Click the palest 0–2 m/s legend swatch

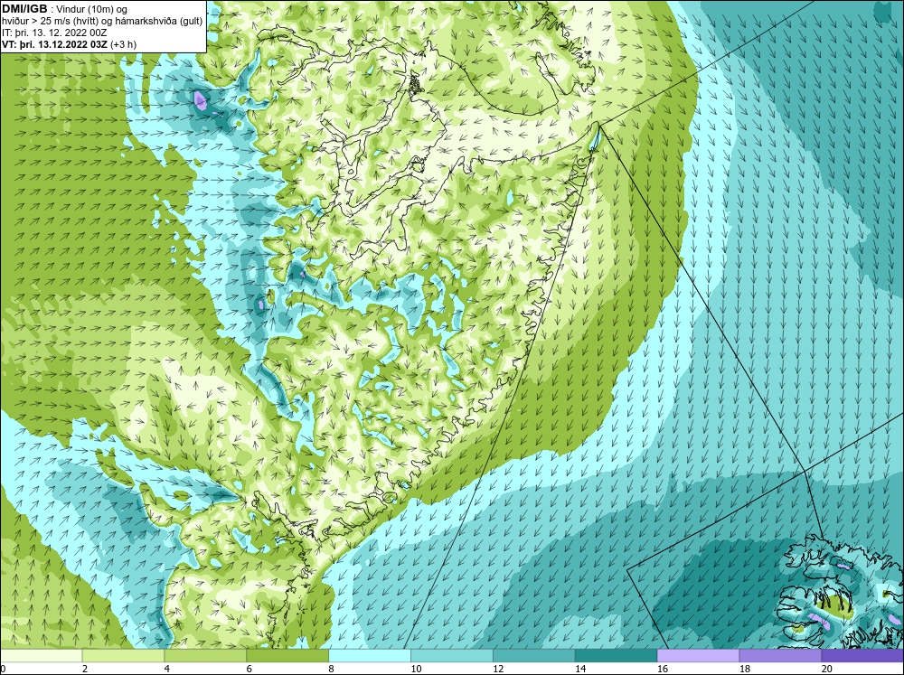pyautogui.click(x=41, y=655)
